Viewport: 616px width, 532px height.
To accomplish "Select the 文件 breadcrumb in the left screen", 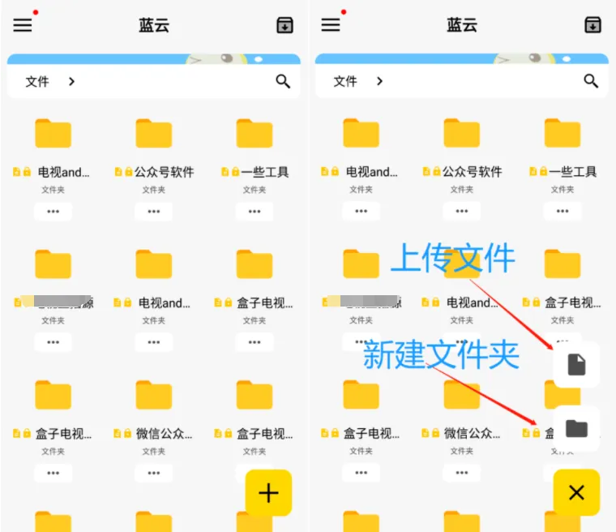I will click(37, 81).
